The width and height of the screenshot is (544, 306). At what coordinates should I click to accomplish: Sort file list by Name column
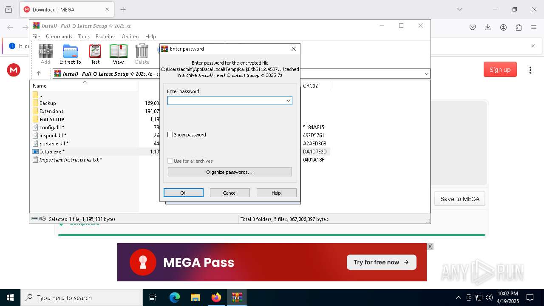click(84, 85)
